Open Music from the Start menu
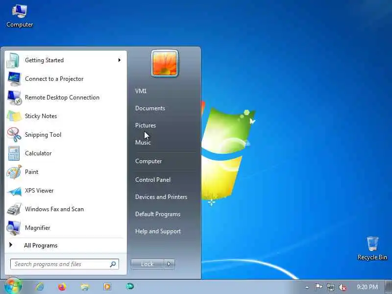The image size is (392, 294). click(x=143, y=143)
